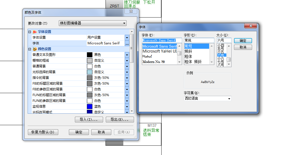Select the Mistral font
This screenshot has width=301, height=155.
click(147, 56)
